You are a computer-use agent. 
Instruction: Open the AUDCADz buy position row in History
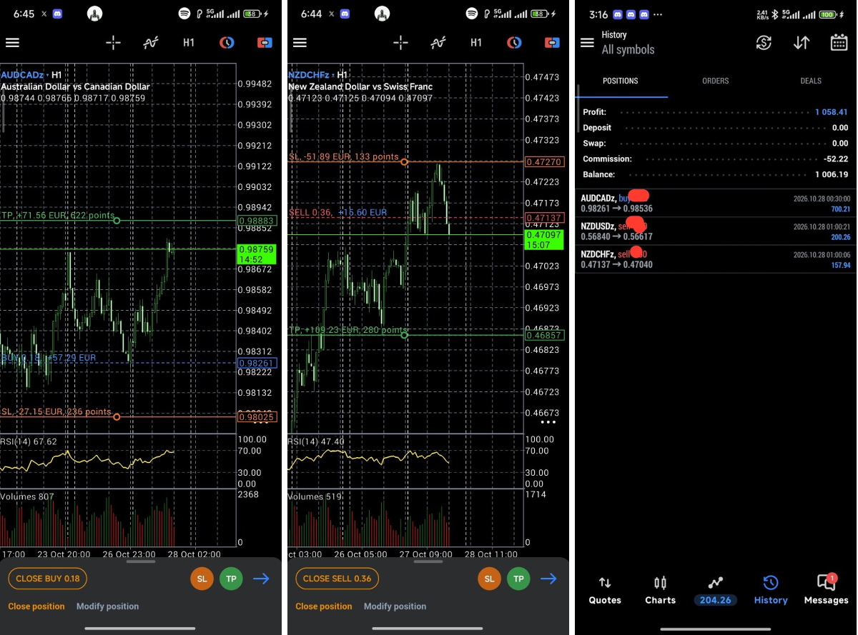point(716,203)
